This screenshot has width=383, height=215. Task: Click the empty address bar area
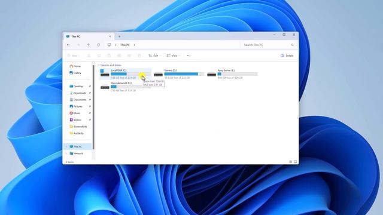(187, 45)
